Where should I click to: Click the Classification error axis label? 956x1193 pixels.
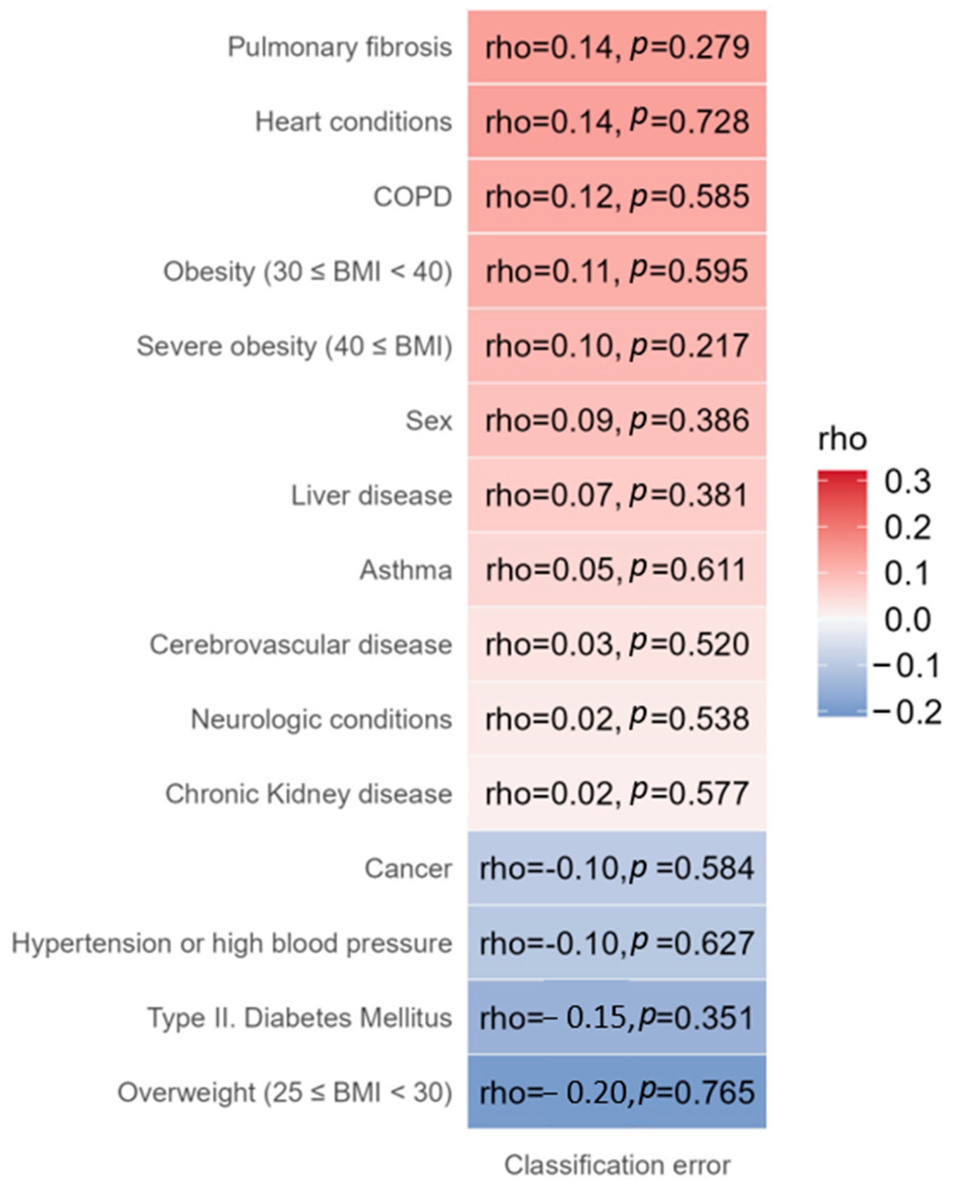click(617, 1165)
